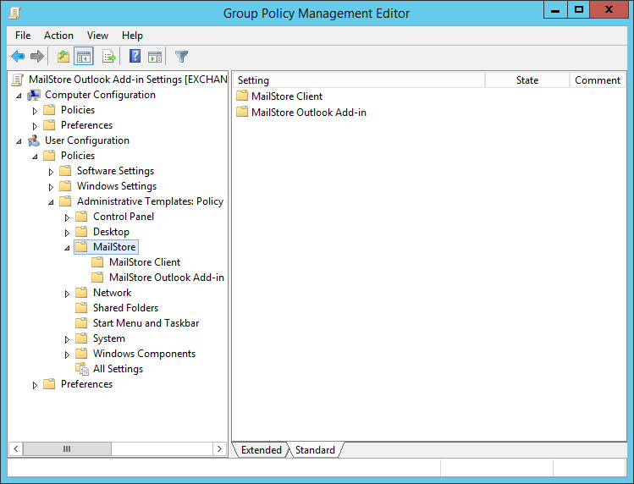Expand the Control Panel tree node
The image size is (634, 484).
[x=68, y=217]
